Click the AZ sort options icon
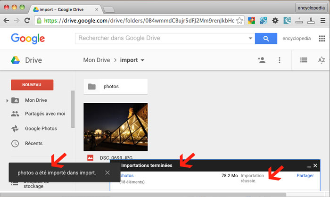 click(x=322, y=60)
